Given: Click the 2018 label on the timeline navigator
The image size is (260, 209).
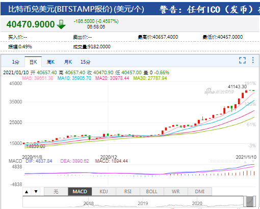Looking at the screenshot, I should tap(89, 203).
